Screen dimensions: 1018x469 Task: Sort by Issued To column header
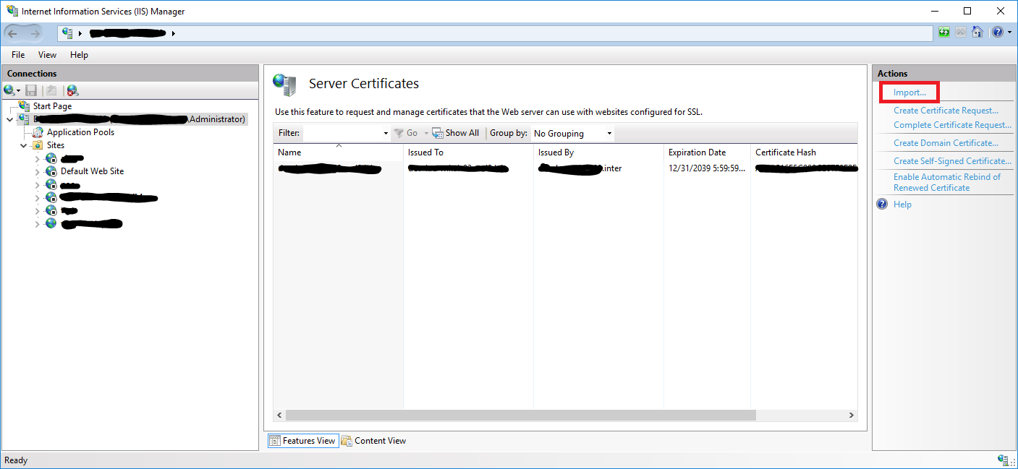[468, 152]
